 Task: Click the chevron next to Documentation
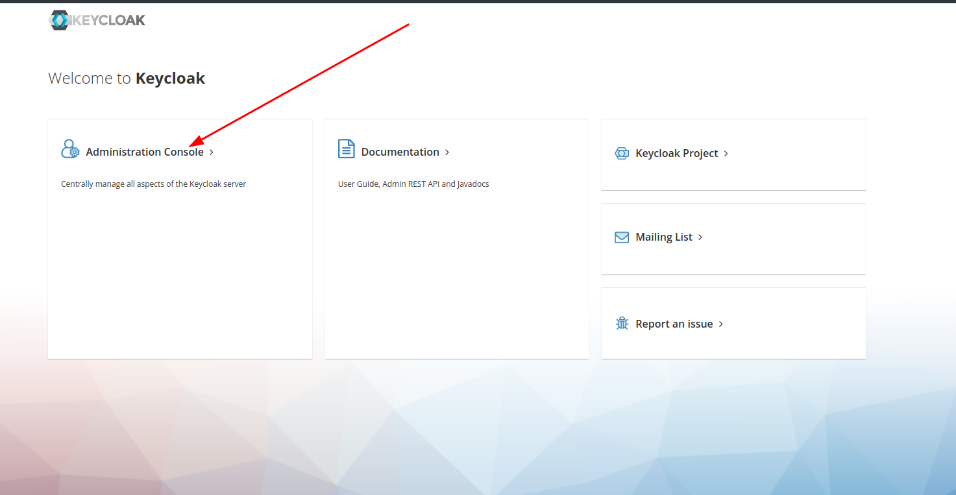pos(447,152)
